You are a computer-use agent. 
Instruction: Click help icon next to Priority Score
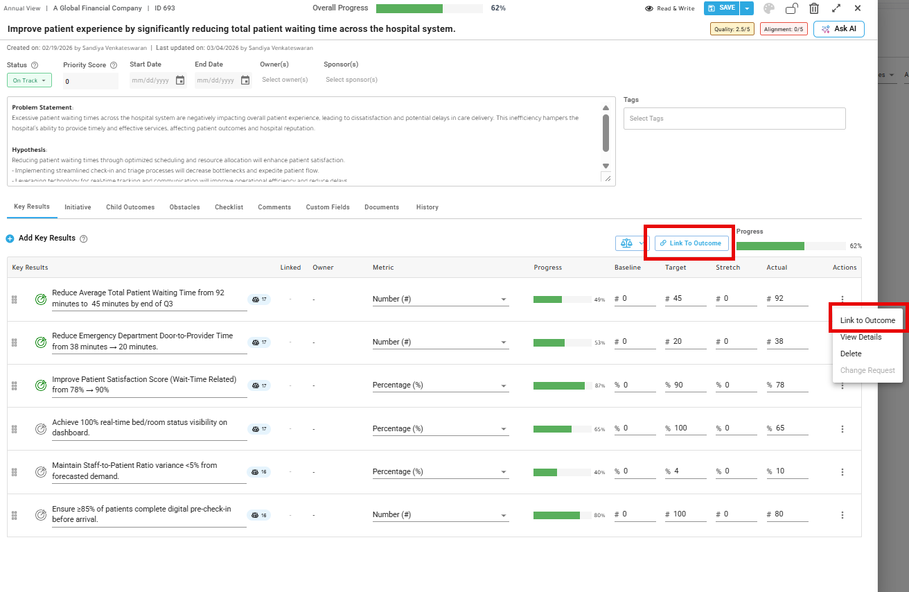[x=114, y=65]
